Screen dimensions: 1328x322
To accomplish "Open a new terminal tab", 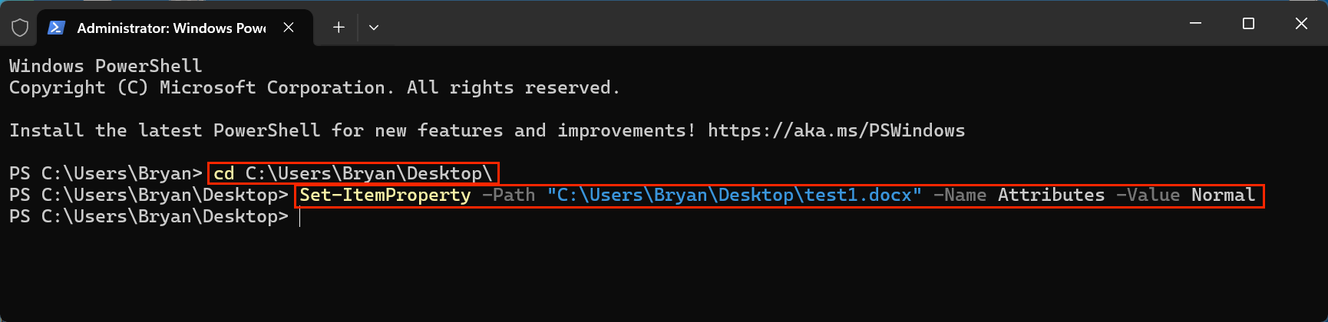I will [339, 28].
